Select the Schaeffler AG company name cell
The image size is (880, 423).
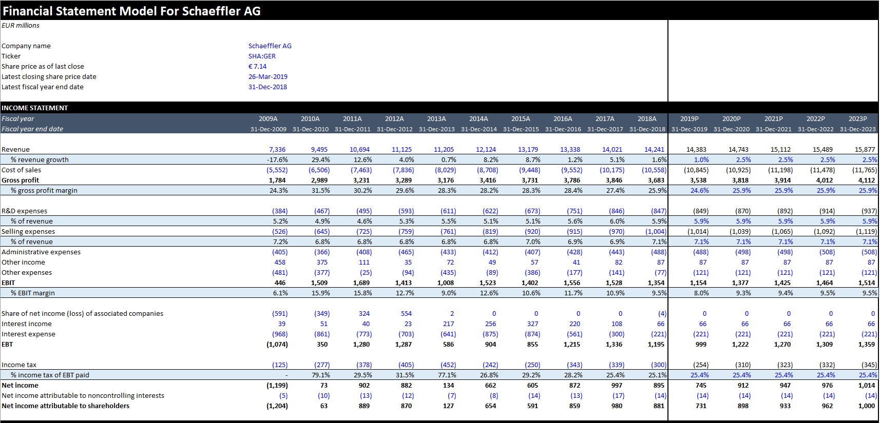(x=270, y=46)
